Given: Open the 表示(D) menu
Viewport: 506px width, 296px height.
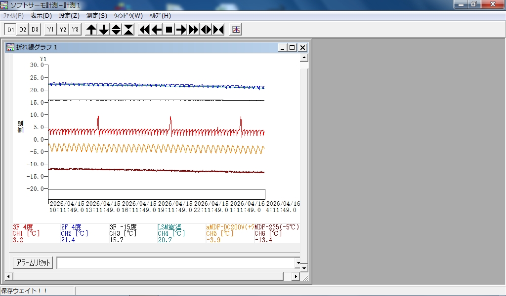Looking at the screenshot, I should [x=41, y=15].
